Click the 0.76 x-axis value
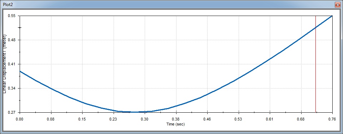This screenshot has height=134, width=343. [x=332, y=119]
